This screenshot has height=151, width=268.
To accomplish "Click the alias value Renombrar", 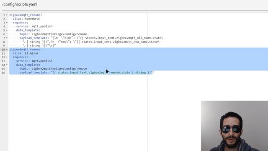I will (33, 18).
